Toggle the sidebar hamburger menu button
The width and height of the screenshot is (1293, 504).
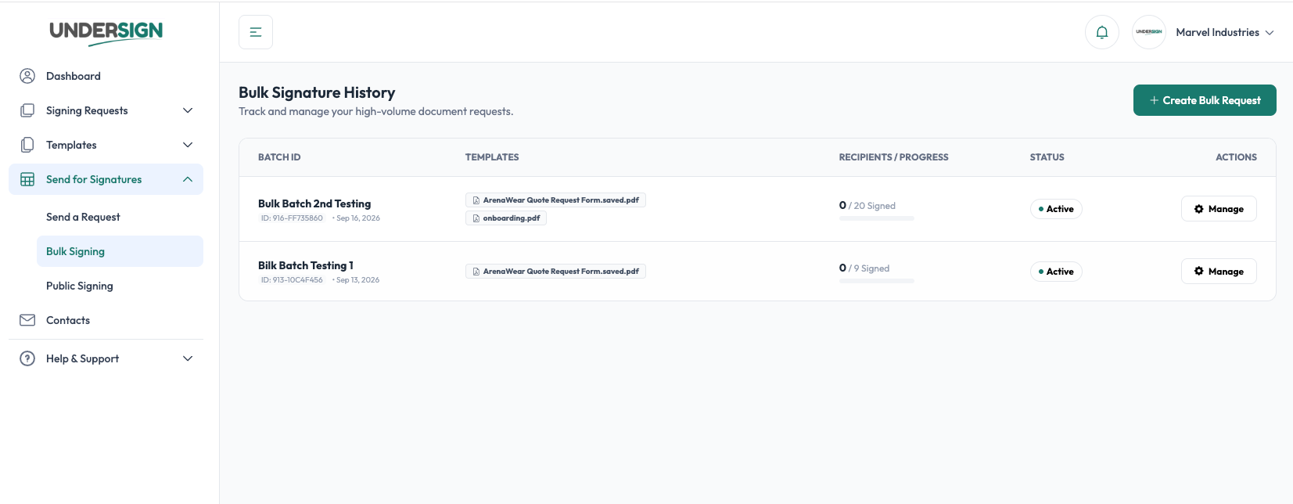click(x=256, y=32)
